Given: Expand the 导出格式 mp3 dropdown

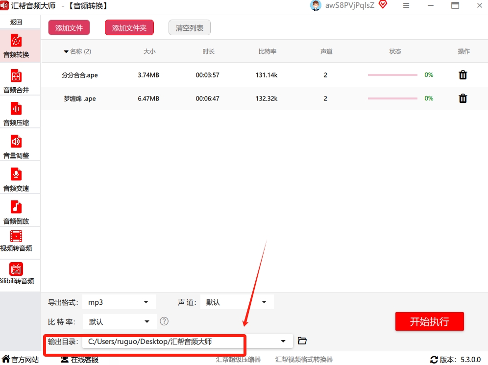Looking at the screenshot, I should coord(146,302).
